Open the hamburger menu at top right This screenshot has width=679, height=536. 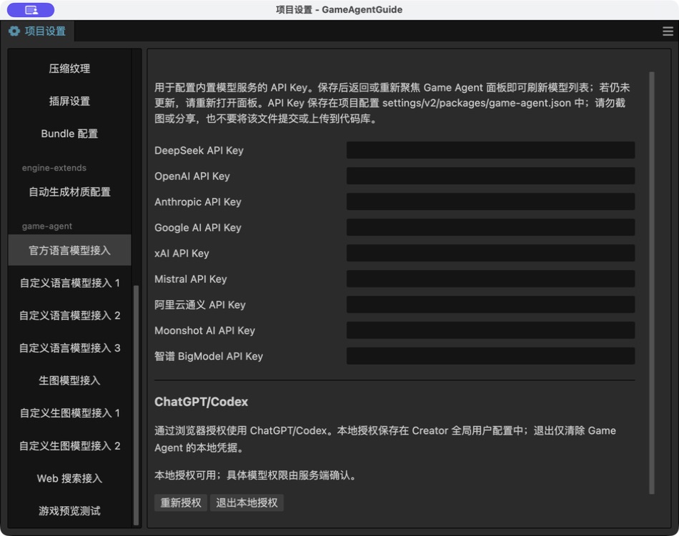click(x=668, y=31)
